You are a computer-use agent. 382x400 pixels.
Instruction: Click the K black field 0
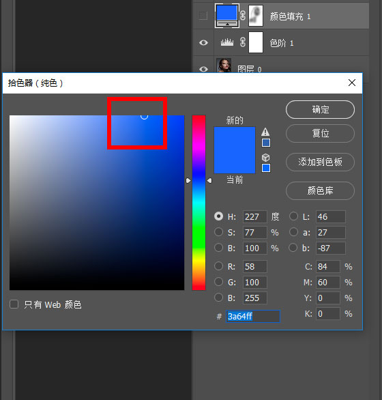(x=328, y=313)
